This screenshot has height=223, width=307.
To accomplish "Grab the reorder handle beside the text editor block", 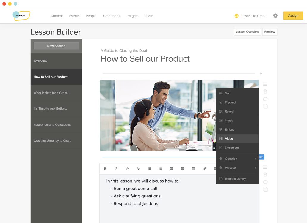I will pyautogui.click(x=265, y=167).
